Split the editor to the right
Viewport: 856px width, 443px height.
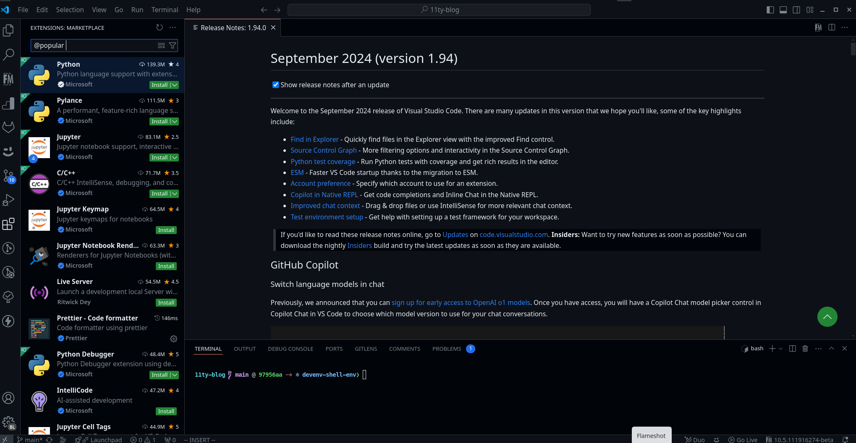tap(832, 28)
